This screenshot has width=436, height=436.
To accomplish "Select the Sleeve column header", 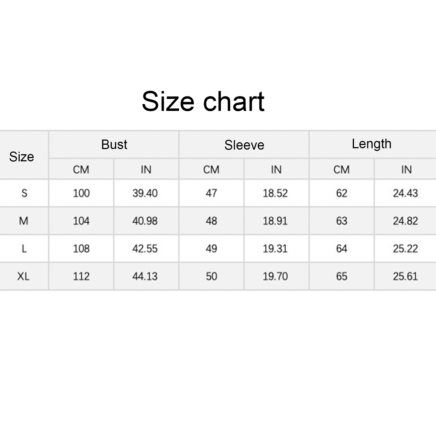I will (x=244, y=145).
